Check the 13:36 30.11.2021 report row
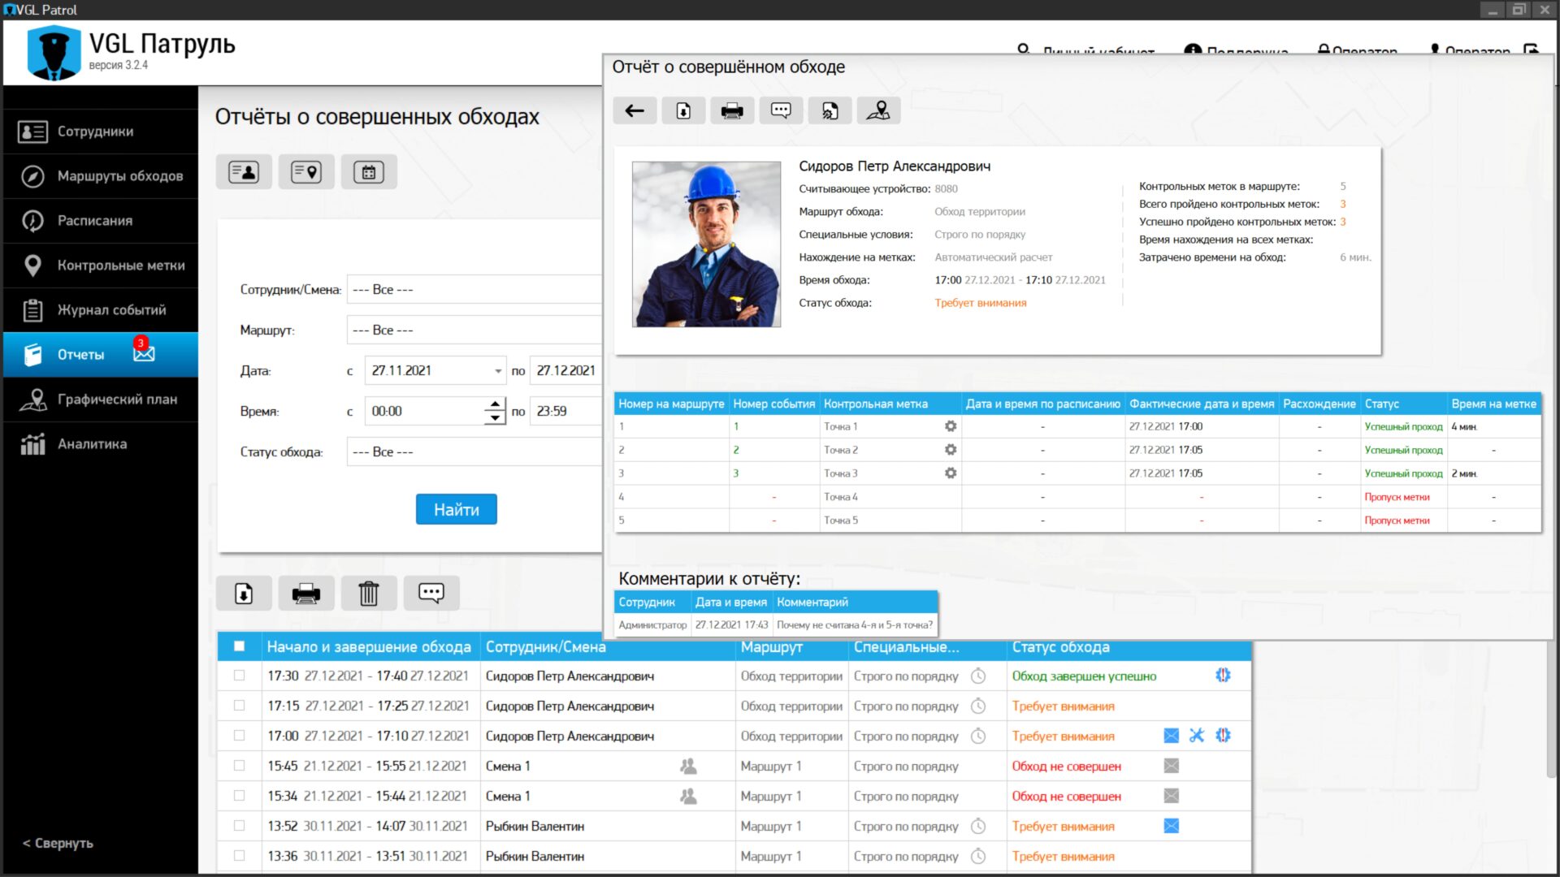The height and width of the screenshot is (877, 1560). point(239,856)
